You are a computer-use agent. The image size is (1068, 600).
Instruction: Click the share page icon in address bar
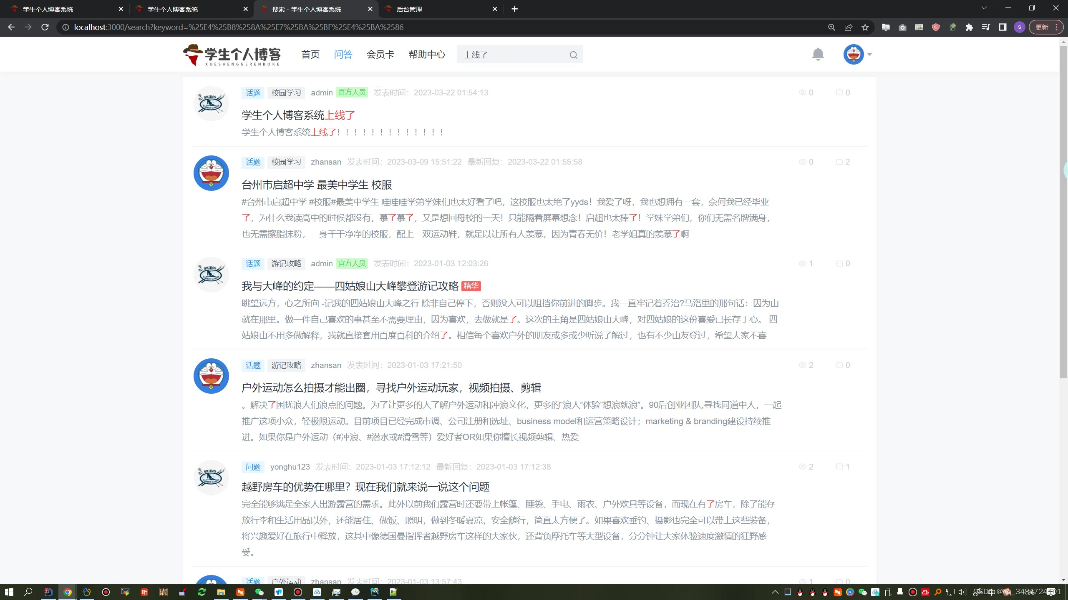point(848,27)
